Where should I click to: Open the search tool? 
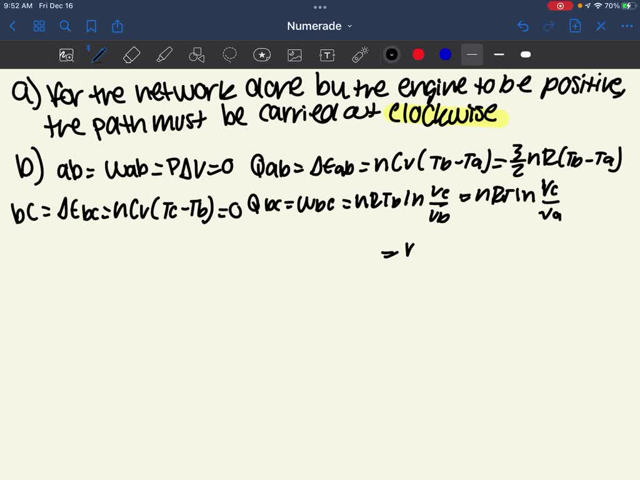tap(65, 26)
